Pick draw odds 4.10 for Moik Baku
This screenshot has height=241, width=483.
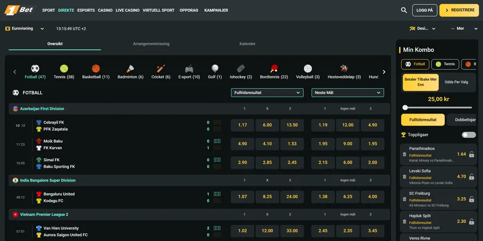pos(267,144)
